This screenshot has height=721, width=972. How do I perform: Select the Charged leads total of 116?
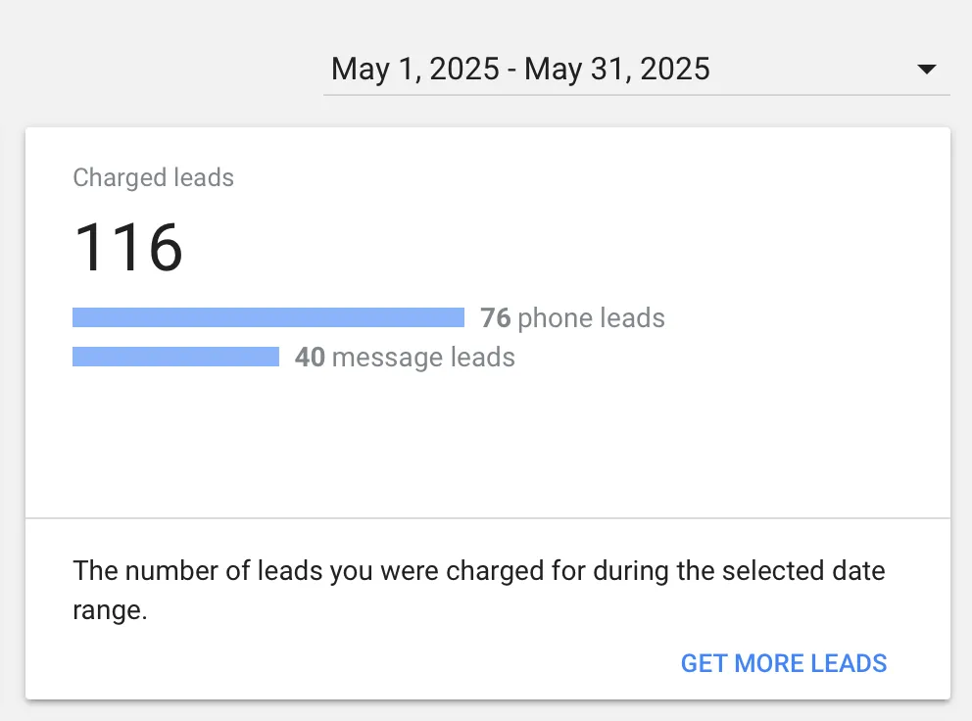tap(128, 245)
